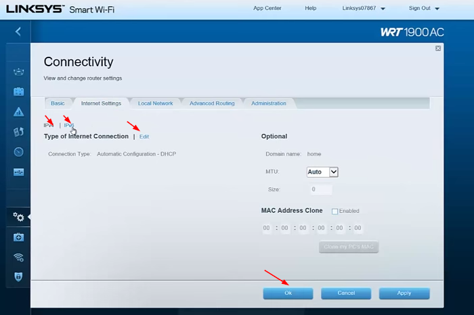Click the Domain name value home
This screenshot has width=474, height=315.
click(314, 154)
